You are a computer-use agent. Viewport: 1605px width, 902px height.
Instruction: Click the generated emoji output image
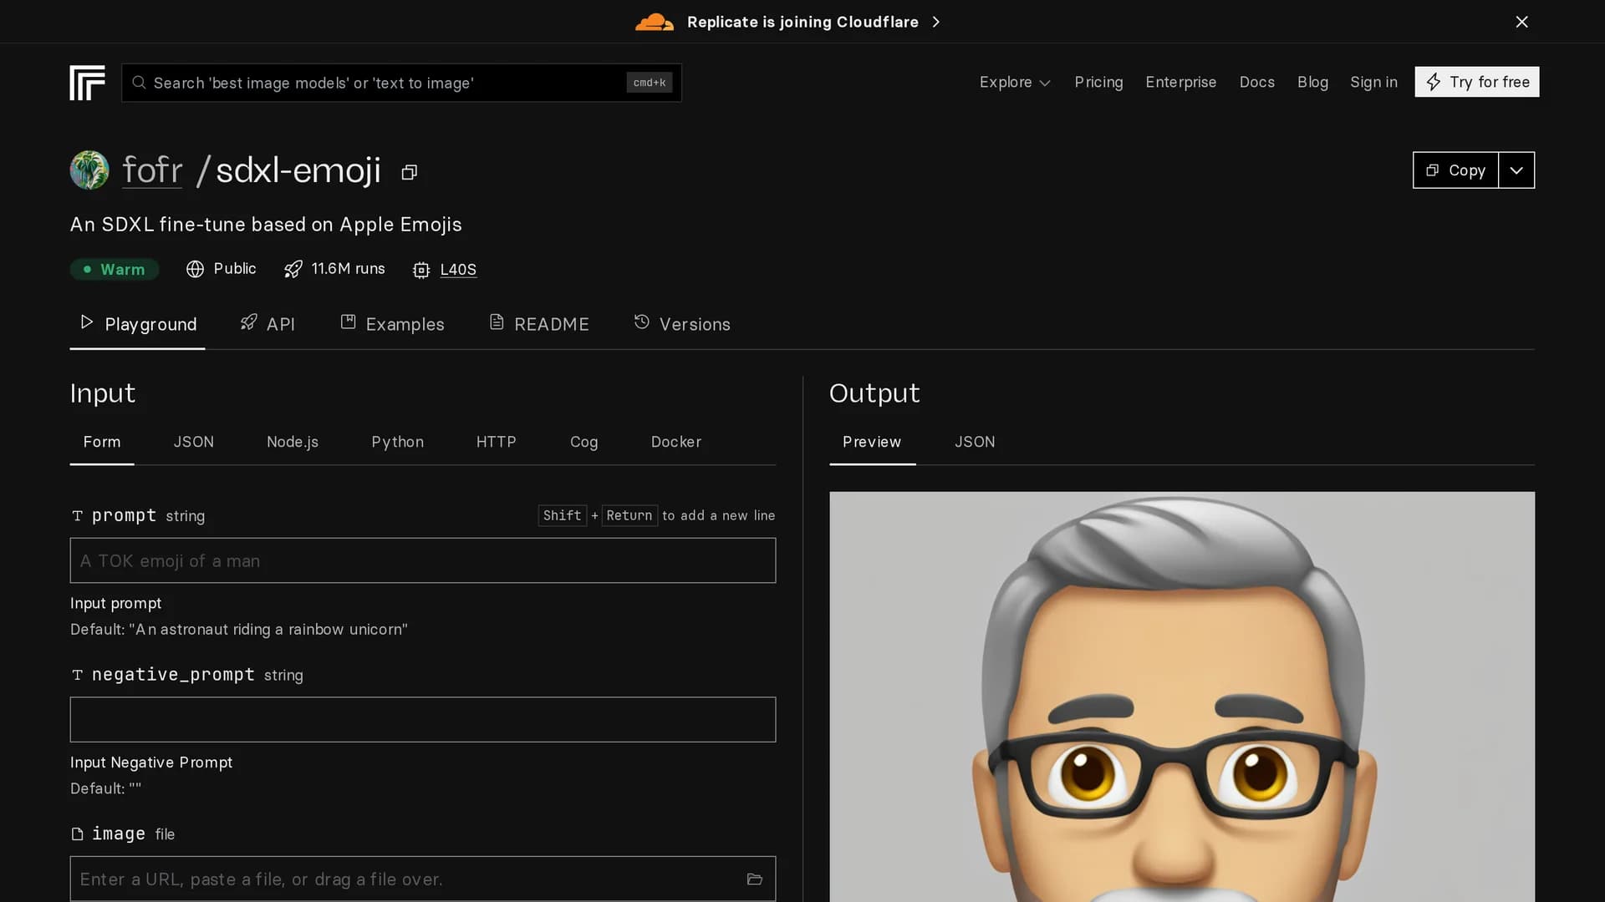[x=1182, y=697]
